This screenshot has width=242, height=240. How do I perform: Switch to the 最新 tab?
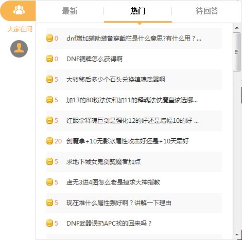coord(70,11)
